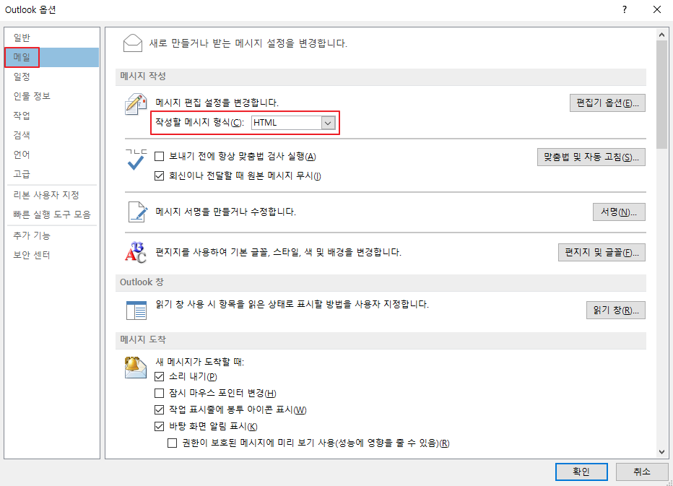Enable 권한이 보호된 메시지에 미리 보기 사용
673x486 pixels.
click(172, 443)
